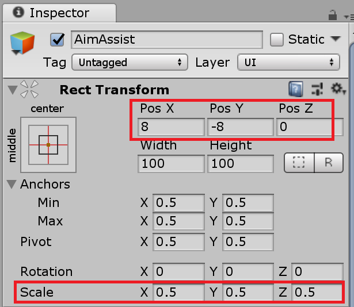Collapse the Anchors section
The height and width of the screenshot is (307, 354).
(x=12, y=185)
